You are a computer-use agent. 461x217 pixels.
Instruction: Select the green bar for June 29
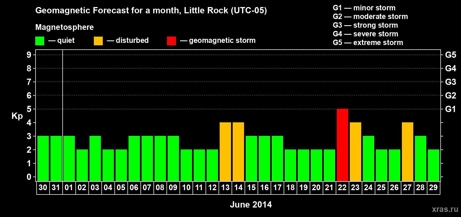coord(434,165)
